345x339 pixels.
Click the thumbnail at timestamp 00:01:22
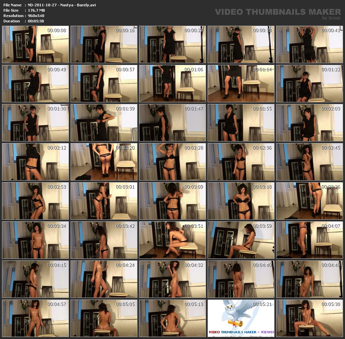coord(309,84)
